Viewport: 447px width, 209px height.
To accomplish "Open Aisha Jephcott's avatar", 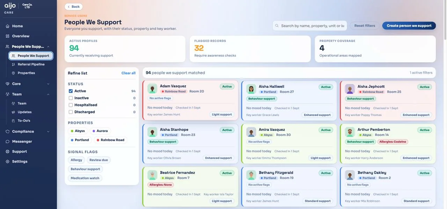I will (x=350, y=89).
